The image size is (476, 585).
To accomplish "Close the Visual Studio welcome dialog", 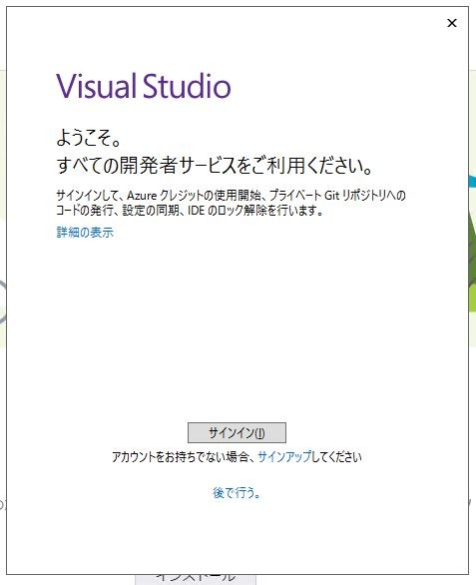I will [452, 23].
